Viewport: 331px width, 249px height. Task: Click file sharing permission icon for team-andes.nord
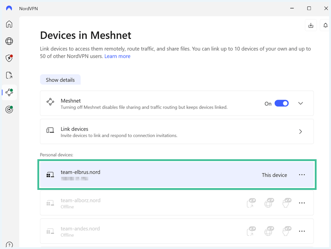pos(251,231)
